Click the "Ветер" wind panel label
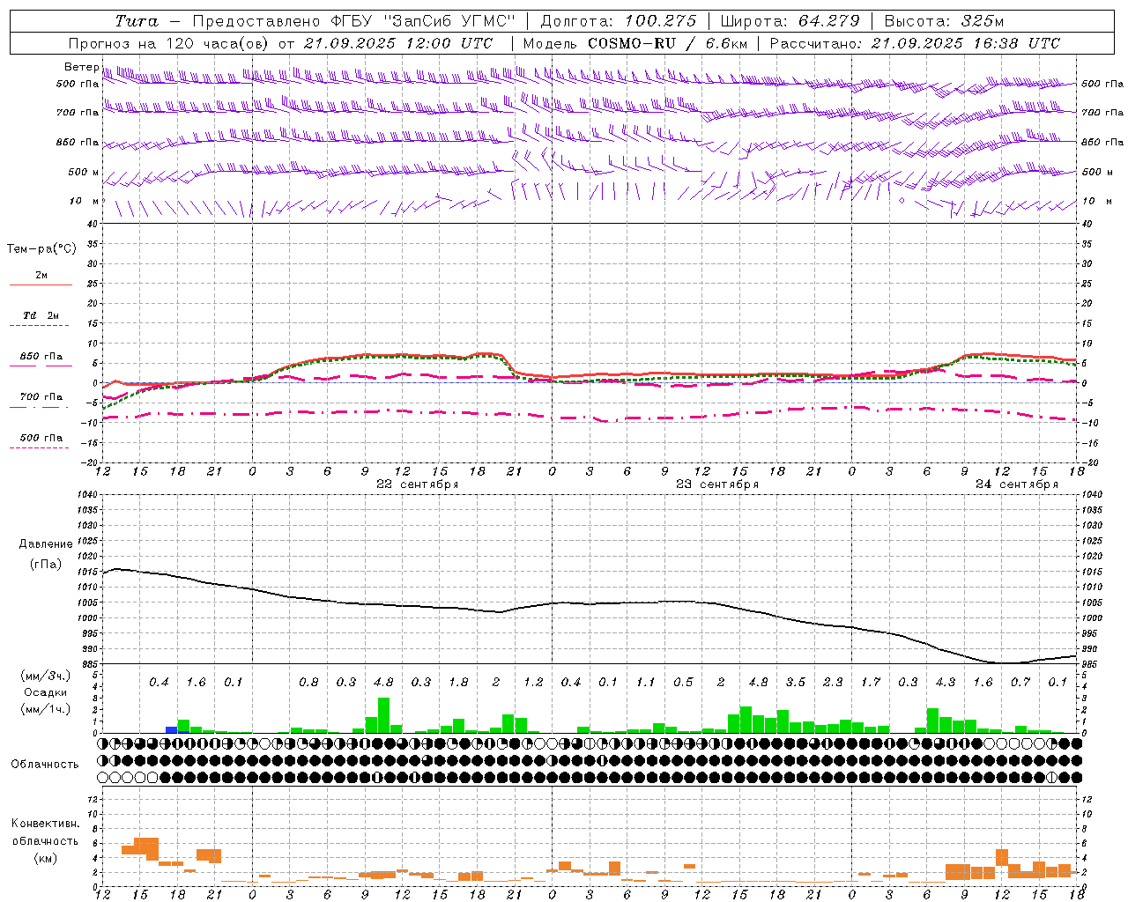This screenshot has height=902, width=1128. click(x=81, y=67)
